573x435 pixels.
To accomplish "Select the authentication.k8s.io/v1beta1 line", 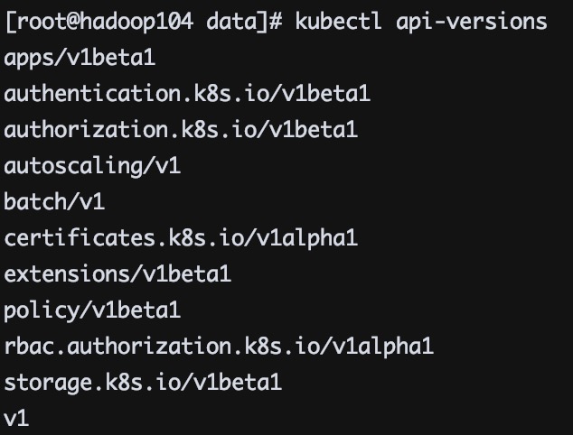I will [187, 94].
